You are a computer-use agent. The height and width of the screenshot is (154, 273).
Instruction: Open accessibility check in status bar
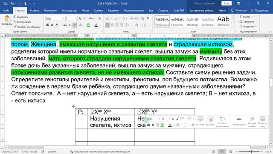(x=100, y=152)
